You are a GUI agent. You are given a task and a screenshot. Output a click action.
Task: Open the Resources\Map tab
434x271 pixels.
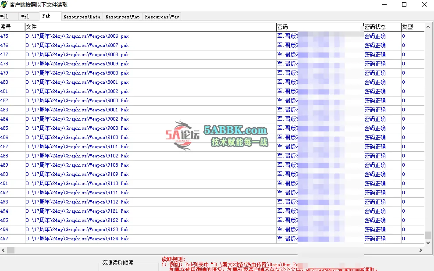pyautogui.click(x=122, y=17)
